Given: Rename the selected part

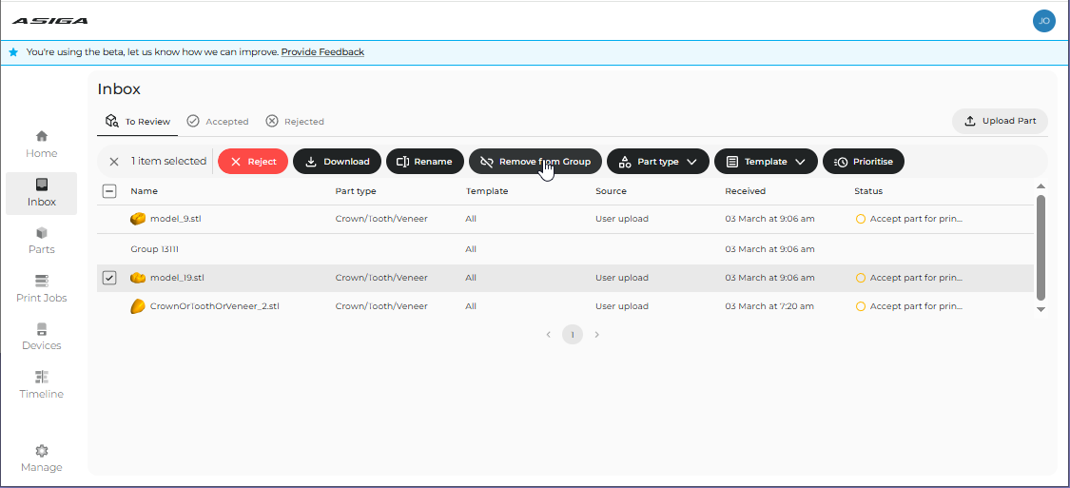Looking at the screenshot, I should point(425,162).
